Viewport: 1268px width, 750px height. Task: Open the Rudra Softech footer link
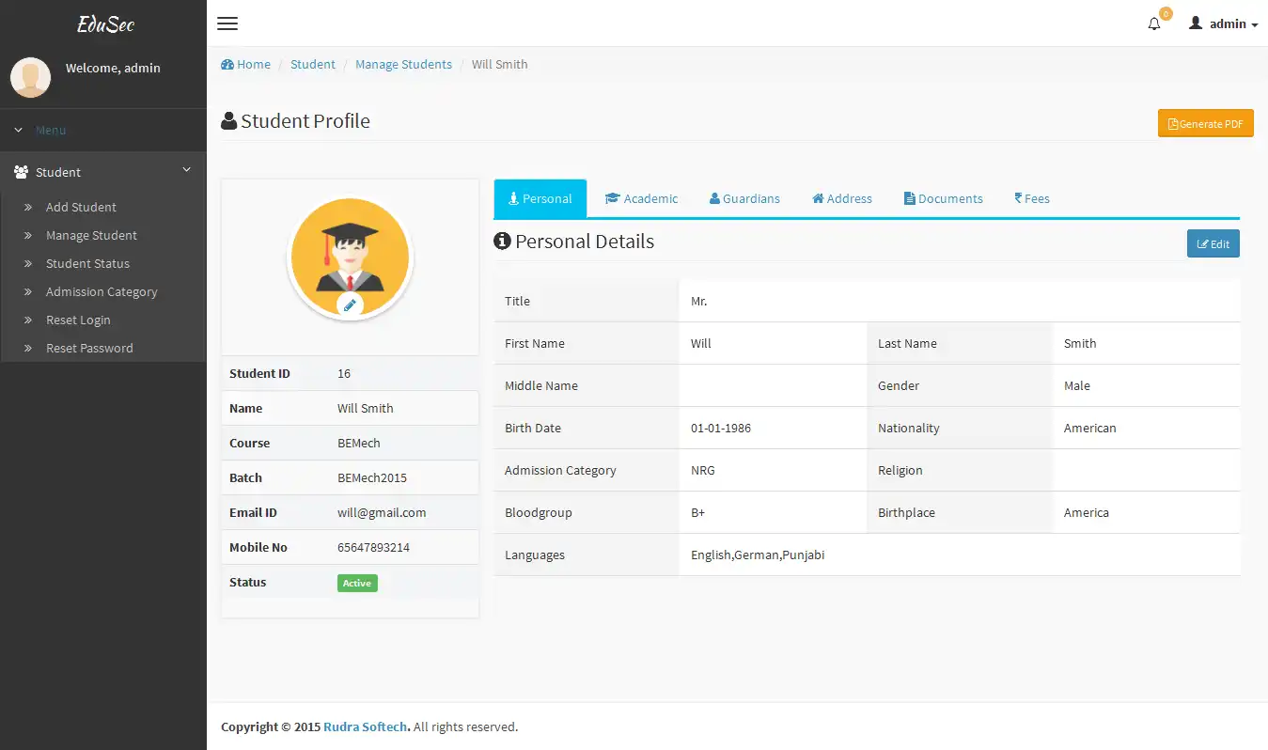(x=365, y=727)
